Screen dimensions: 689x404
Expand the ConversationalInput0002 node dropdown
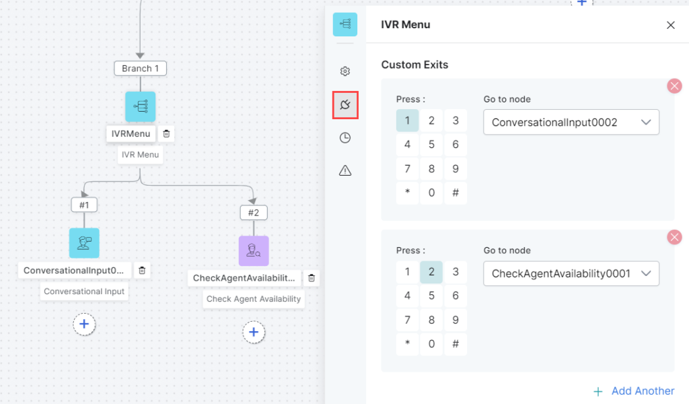click(x=571, y=123)
